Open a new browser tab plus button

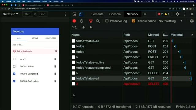coord(73,5)
